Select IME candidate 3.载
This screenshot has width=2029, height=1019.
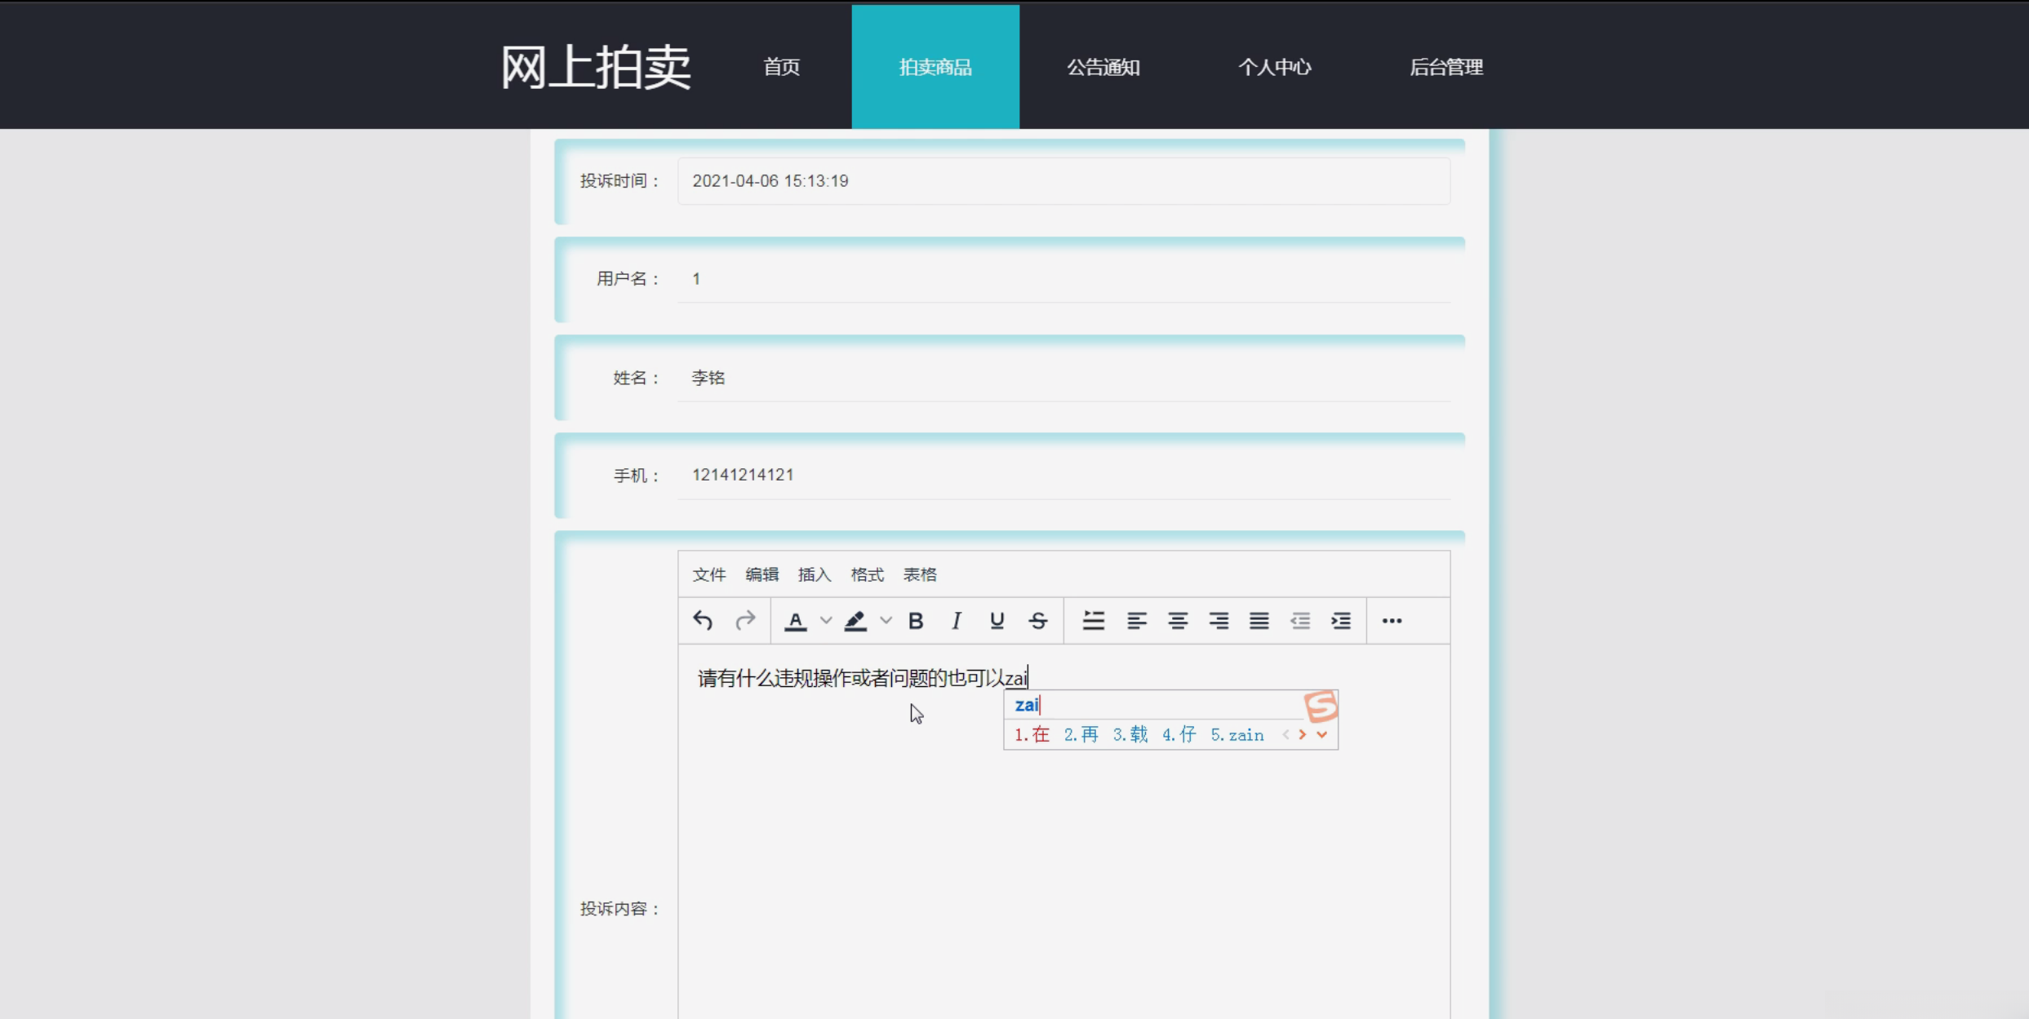1130,735
